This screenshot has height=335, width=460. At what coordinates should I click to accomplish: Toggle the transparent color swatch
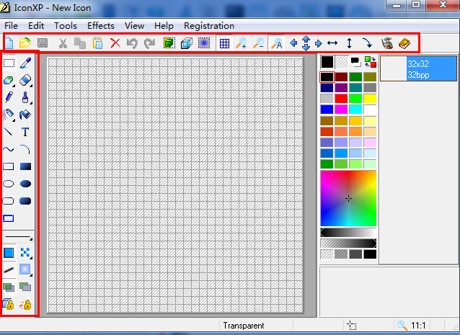click(x=342, y=63)
